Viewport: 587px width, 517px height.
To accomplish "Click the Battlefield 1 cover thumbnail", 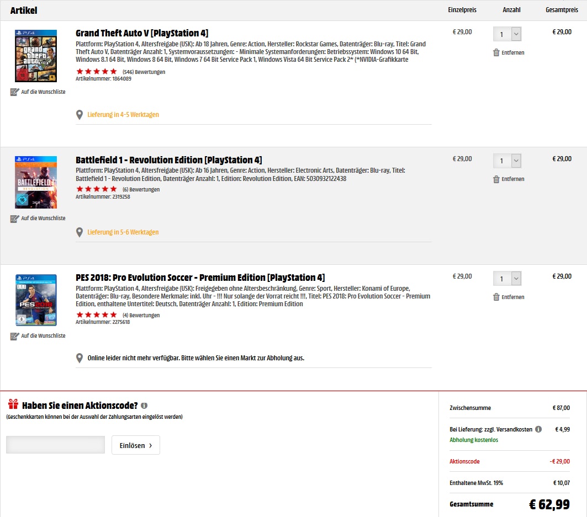I will (36, 182).
